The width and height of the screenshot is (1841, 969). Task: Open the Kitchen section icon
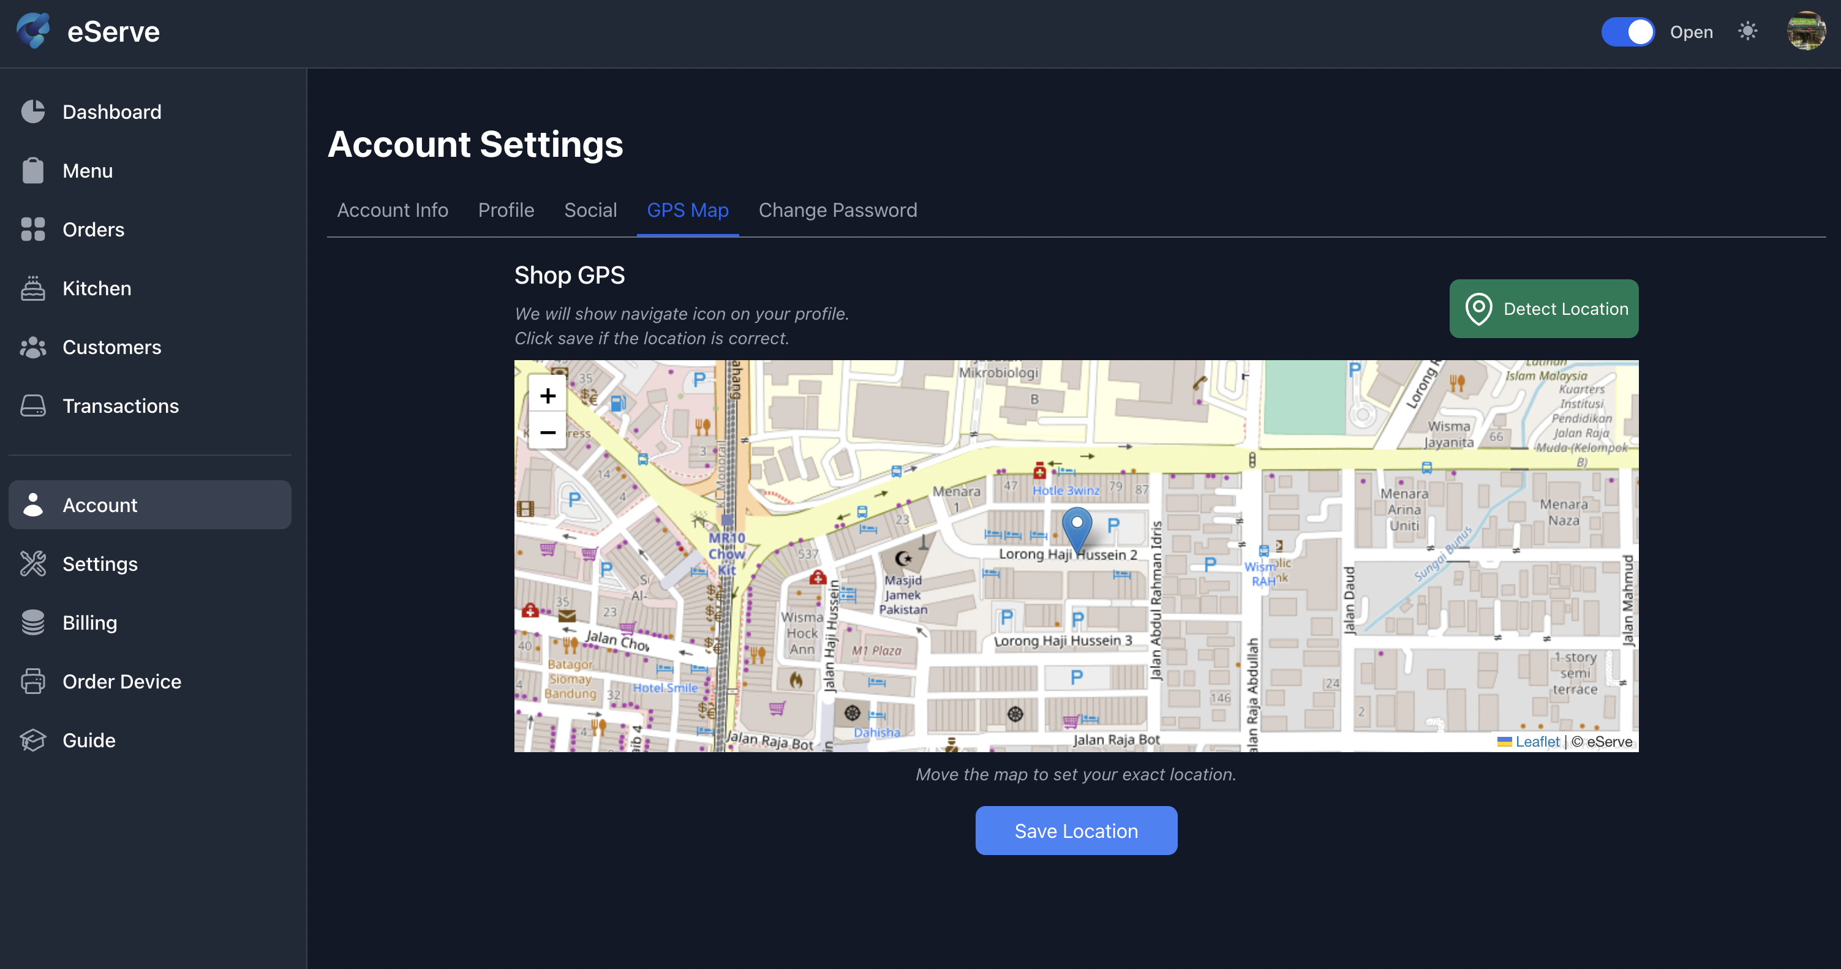pos(33,288)
